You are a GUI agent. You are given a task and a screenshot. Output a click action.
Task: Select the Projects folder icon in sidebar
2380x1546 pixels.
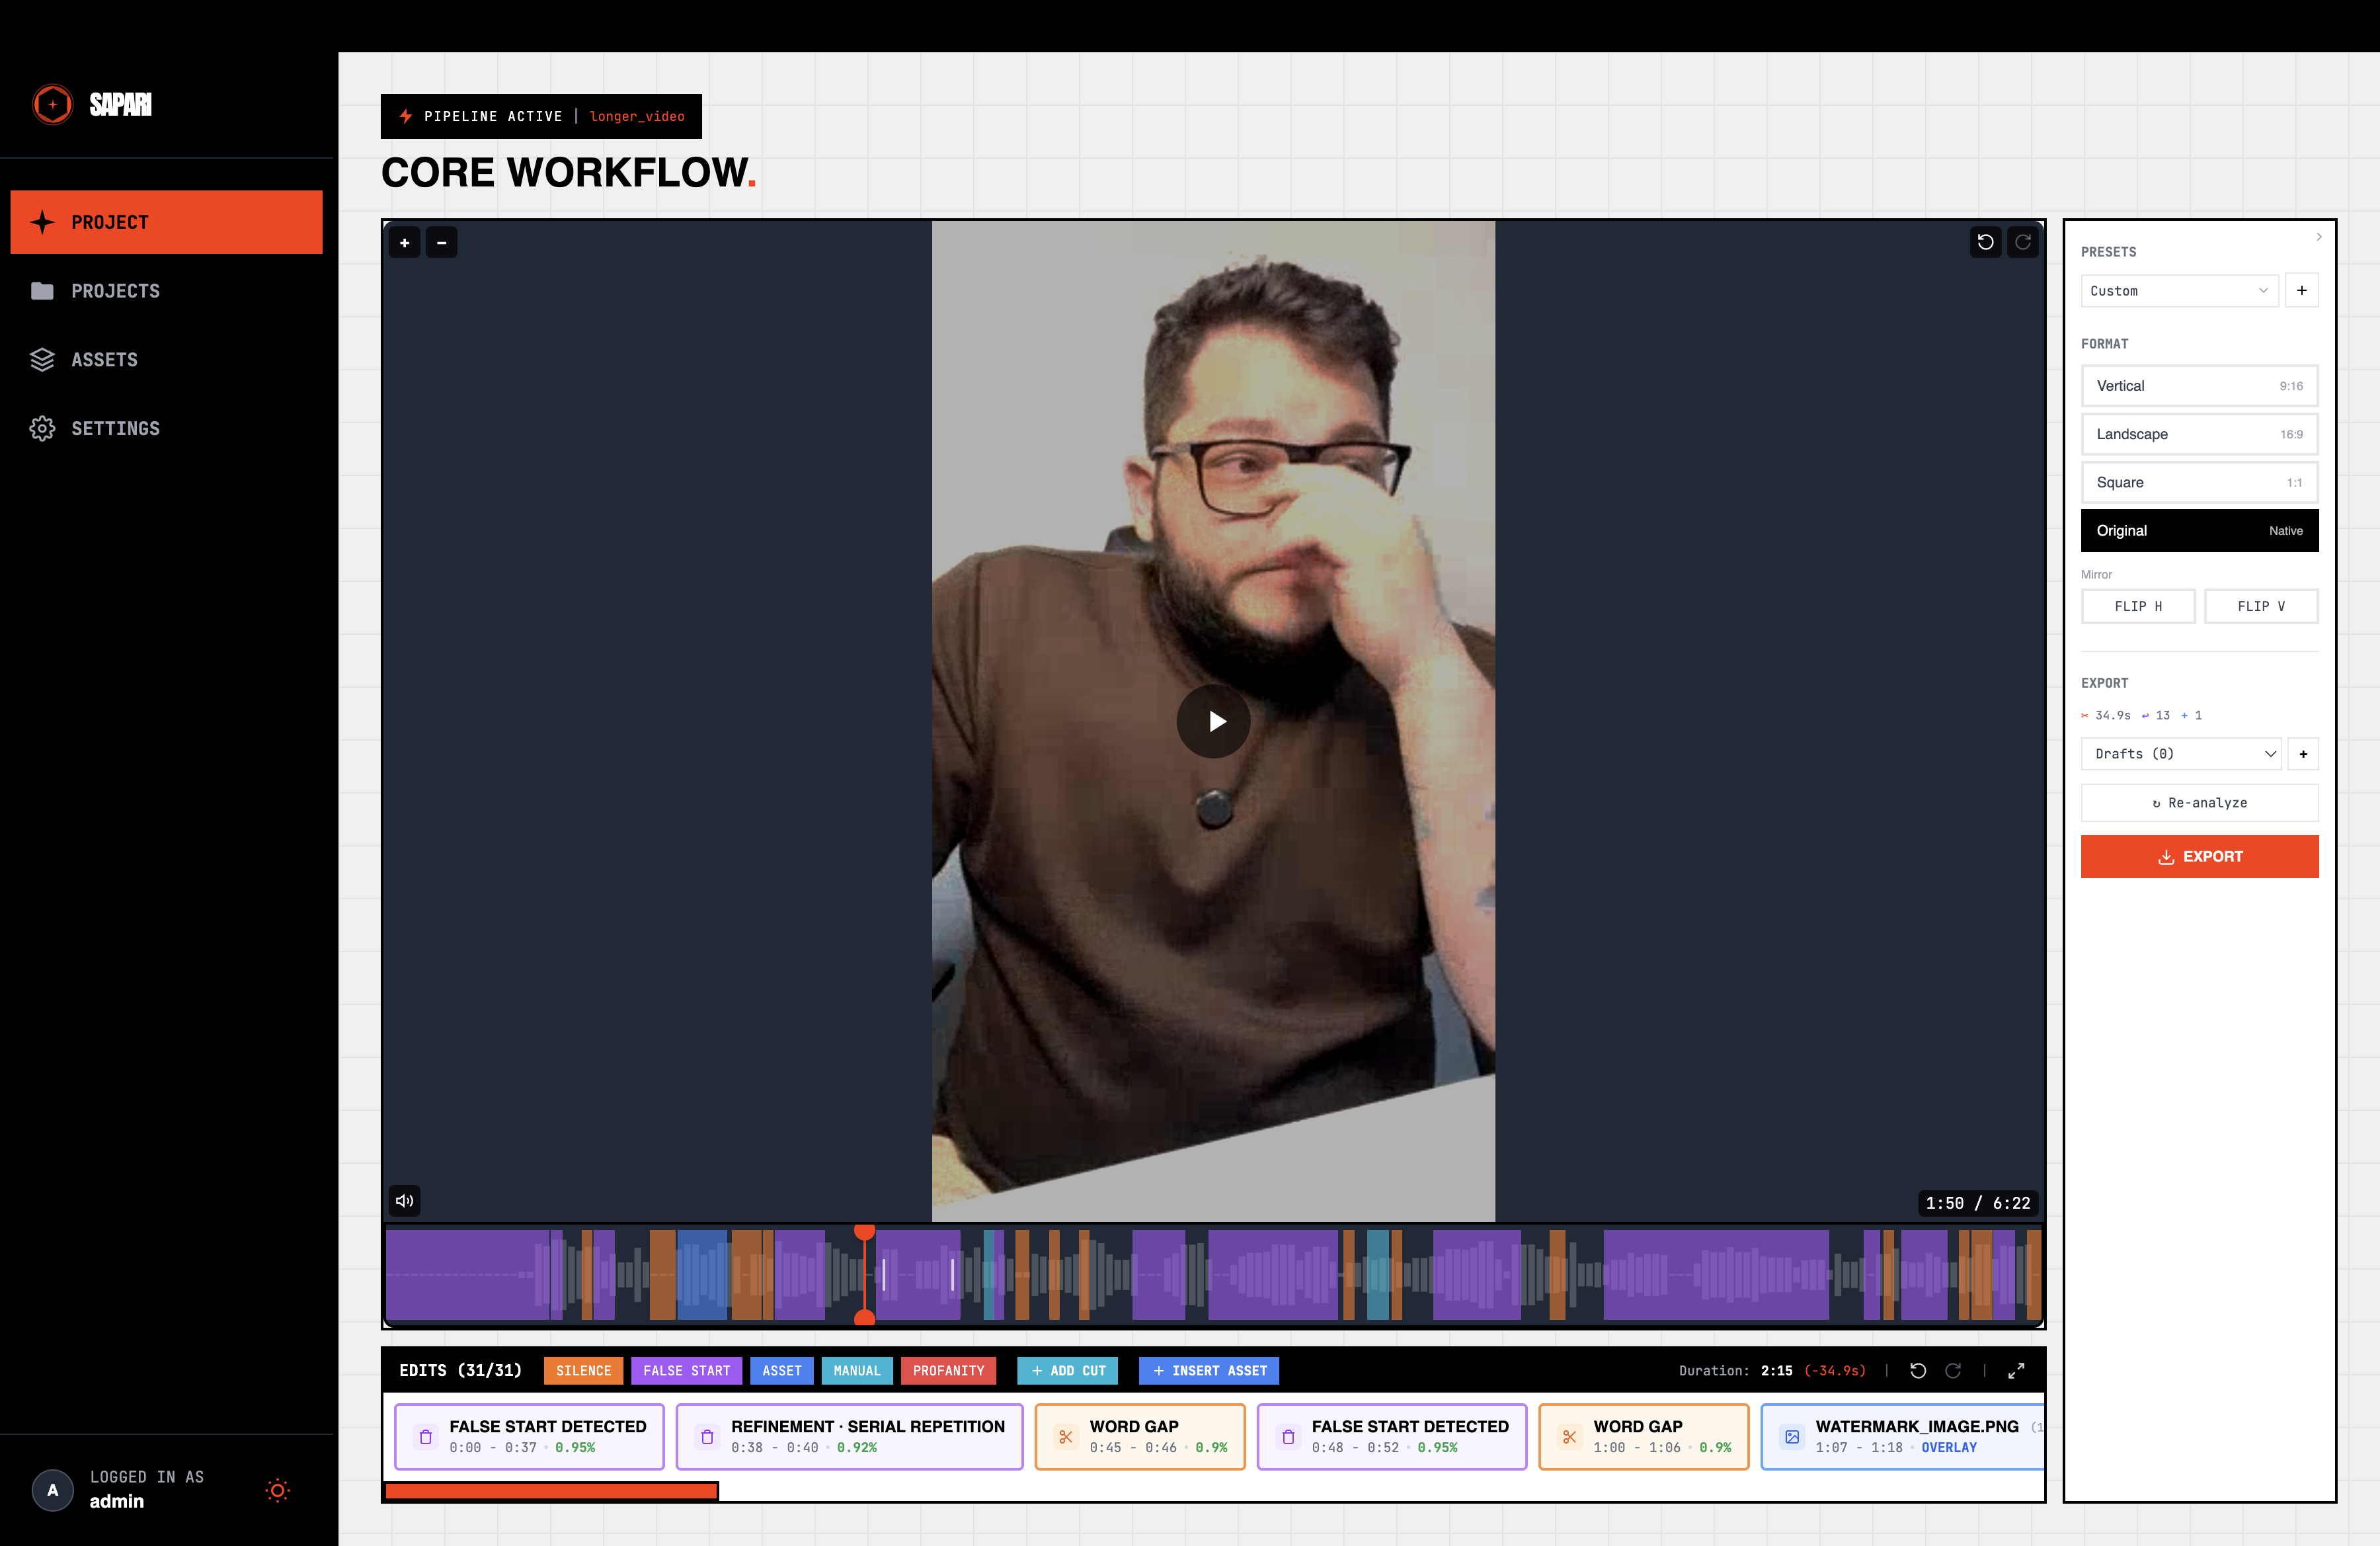point(42,290)
